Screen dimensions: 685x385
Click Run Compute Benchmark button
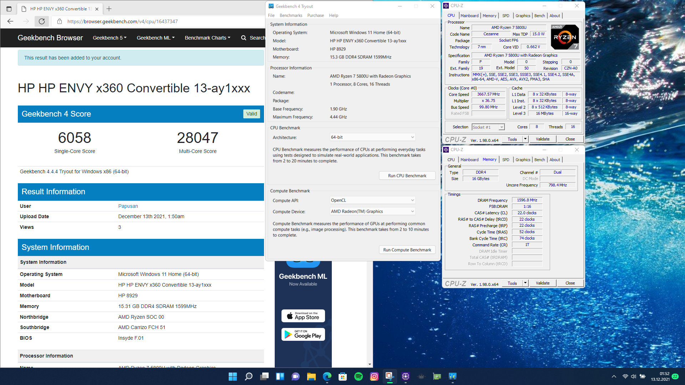[x=407, y=250]
